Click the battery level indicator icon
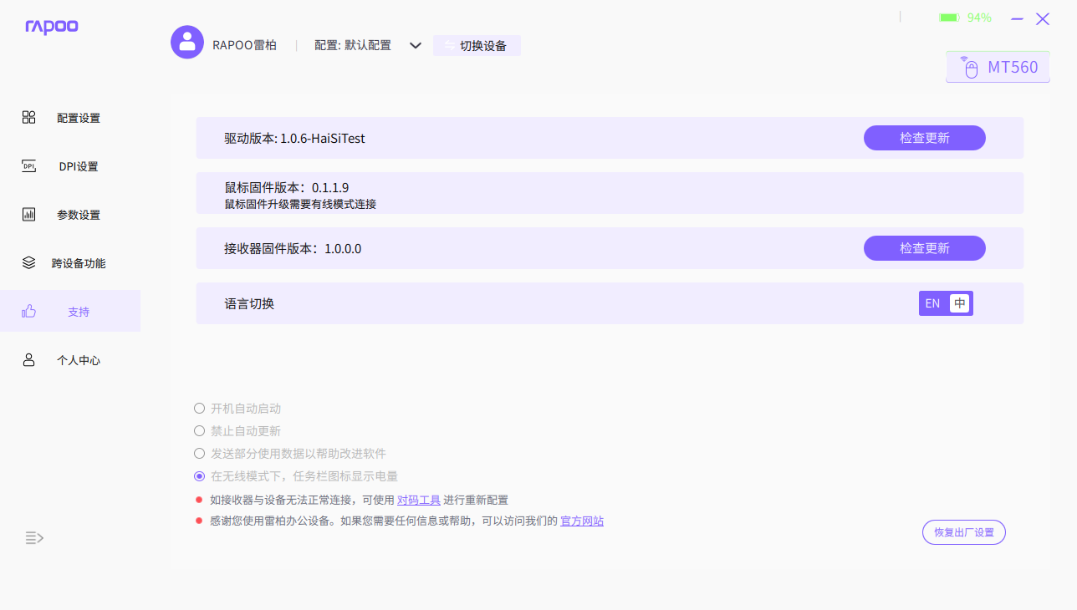Screen dimensions: 1077x610 (949, 18)
